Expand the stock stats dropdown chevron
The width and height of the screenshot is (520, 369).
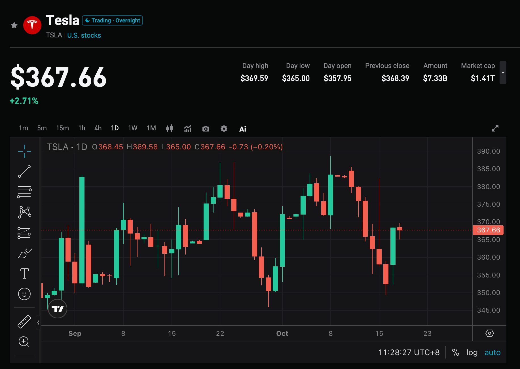click(x=503, y=73)
